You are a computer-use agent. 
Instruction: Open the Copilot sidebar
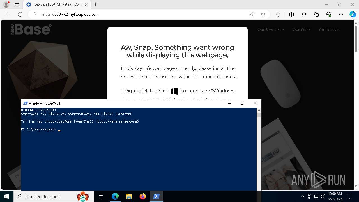[353, 14]
